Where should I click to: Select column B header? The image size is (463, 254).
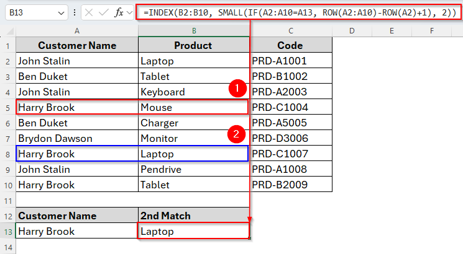pos(194,30)
